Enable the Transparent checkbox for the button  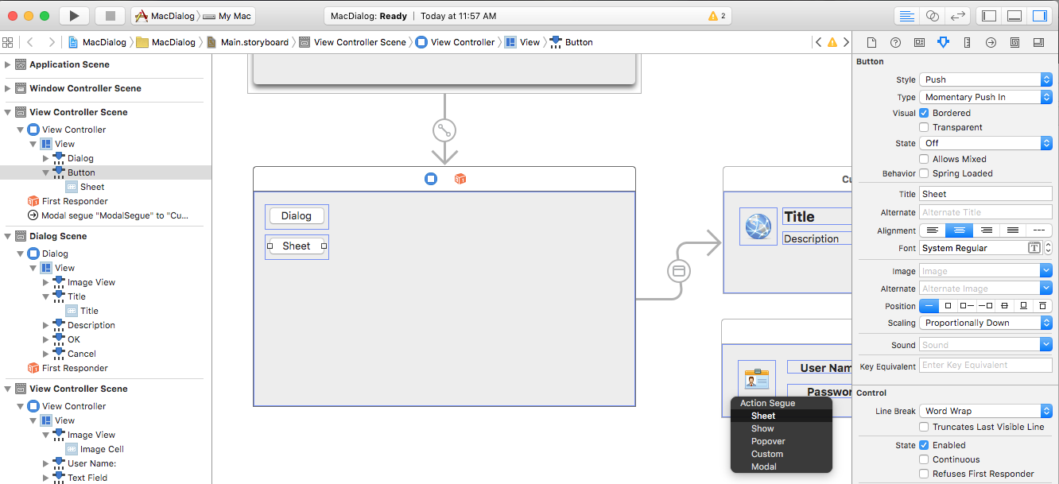coord(924,127)
